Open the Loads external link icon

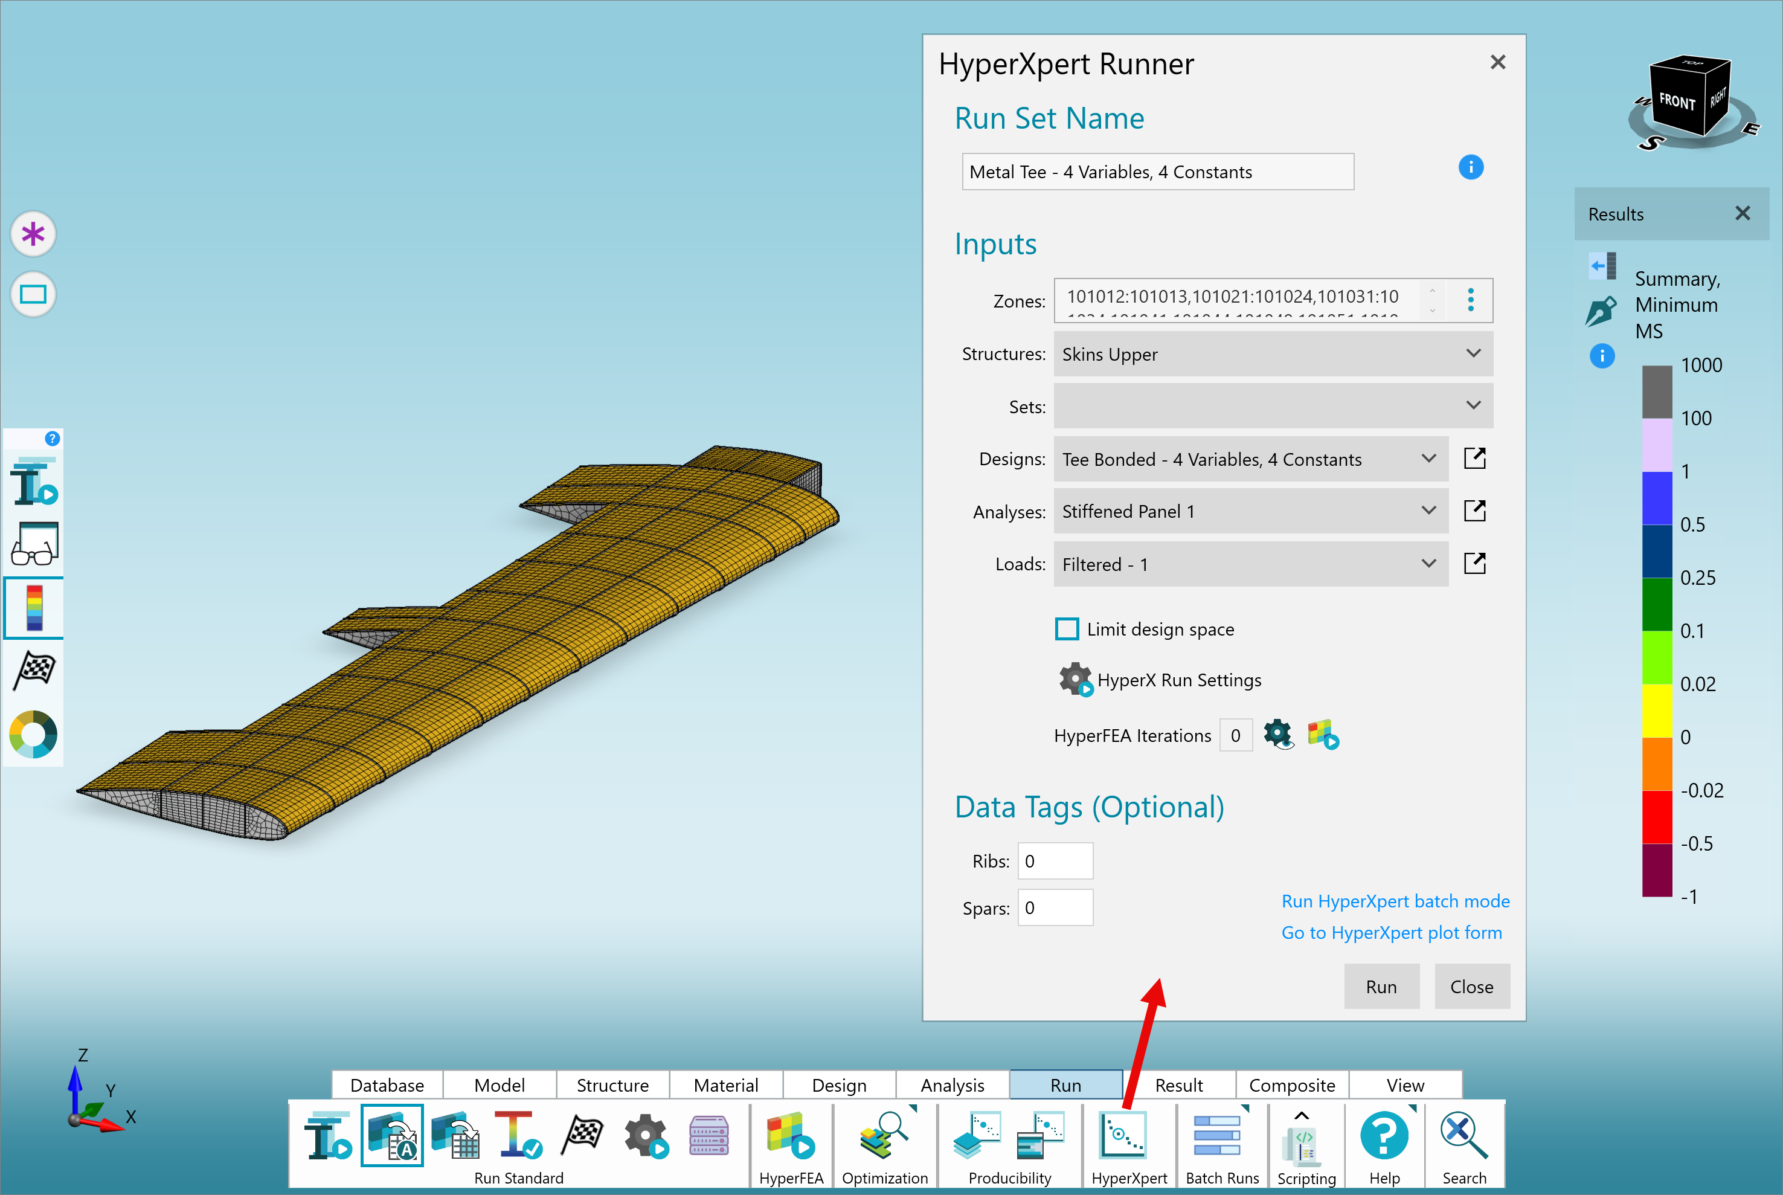coord(1475,563)
